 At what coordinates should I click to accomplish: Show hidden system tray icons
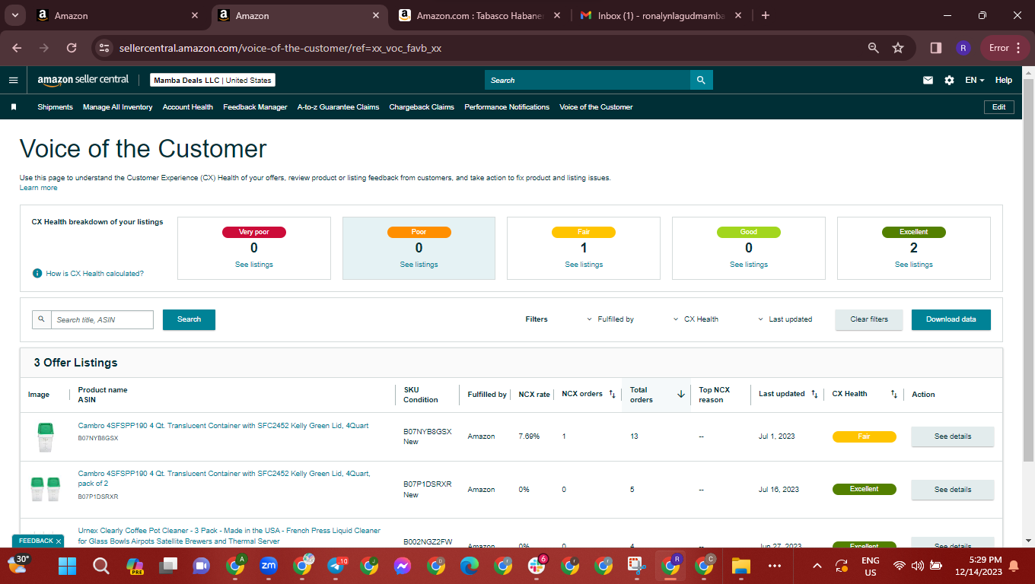pos(817,566)
